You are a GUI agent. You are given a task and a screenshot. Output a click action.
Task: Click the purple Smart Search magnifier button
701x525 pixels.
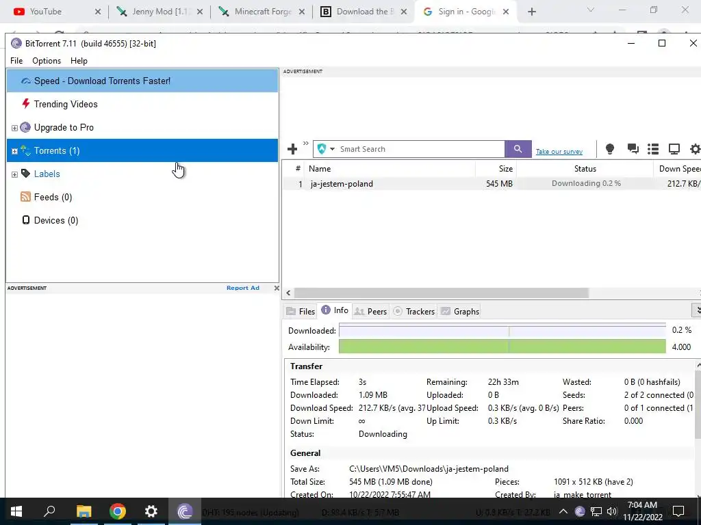point(518,149)
